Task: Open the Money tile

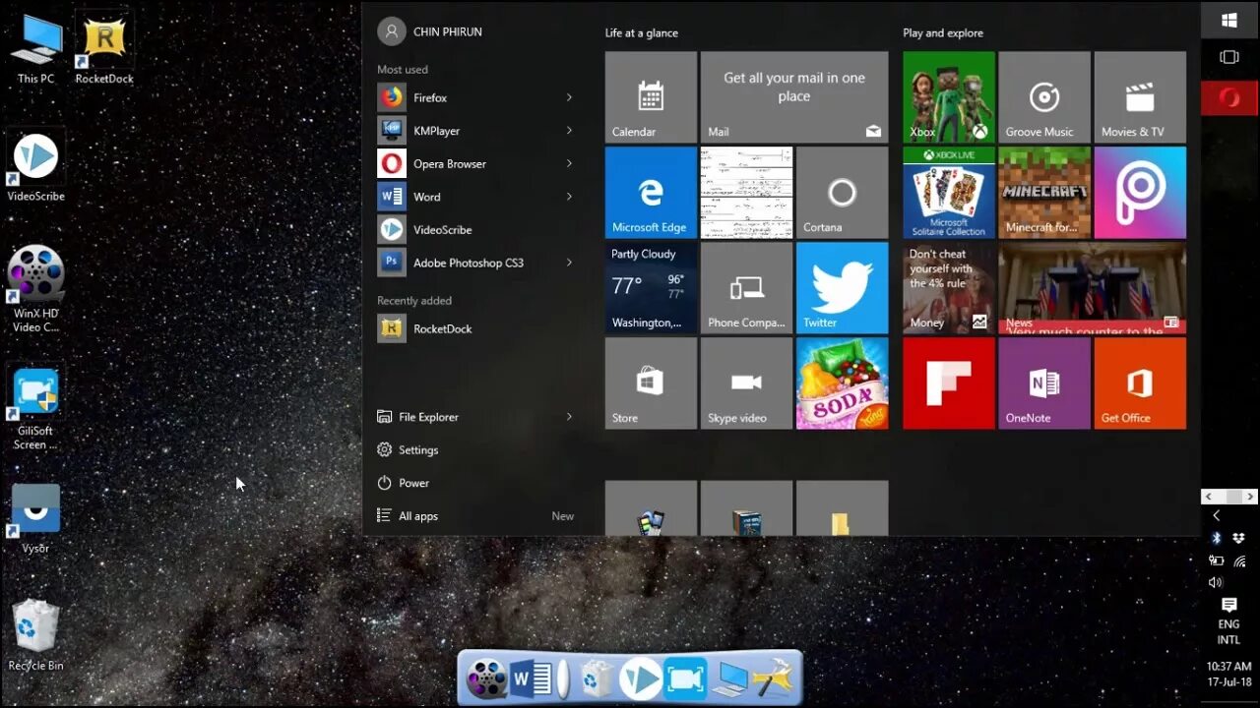Action: tap(949, 288)
